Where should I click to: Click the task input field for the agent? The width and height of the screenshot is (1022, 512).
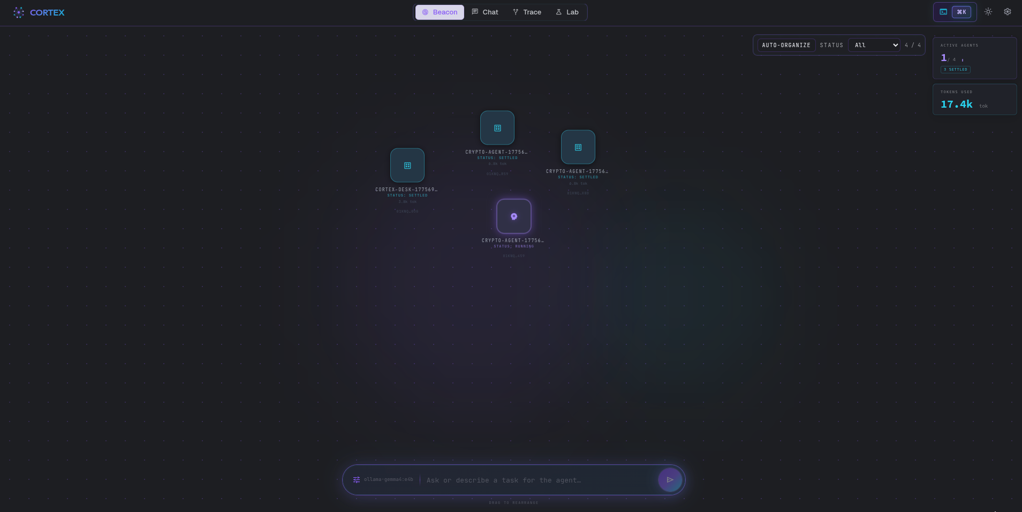click(x=535, y=480)
